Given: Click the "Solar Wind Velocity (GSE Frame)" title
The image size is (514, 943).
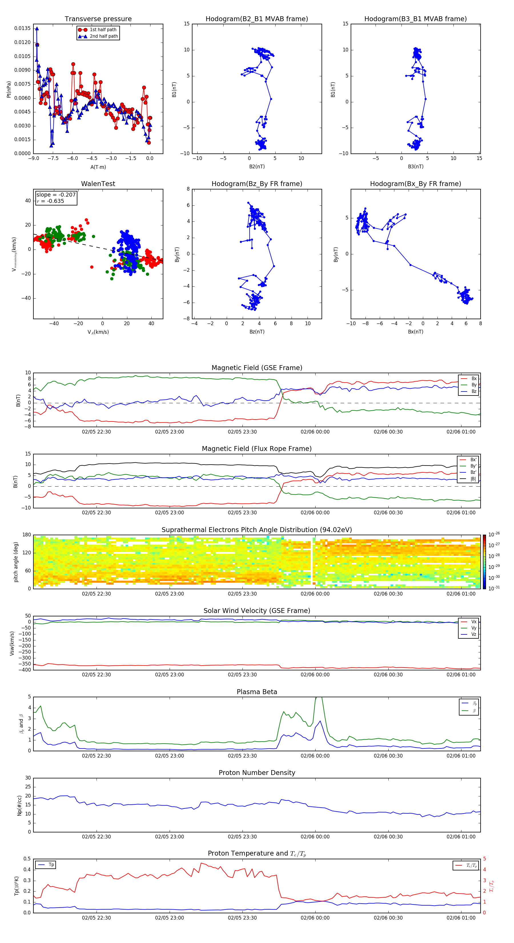Looking at the screenshot, I should (x=257, y=611).
